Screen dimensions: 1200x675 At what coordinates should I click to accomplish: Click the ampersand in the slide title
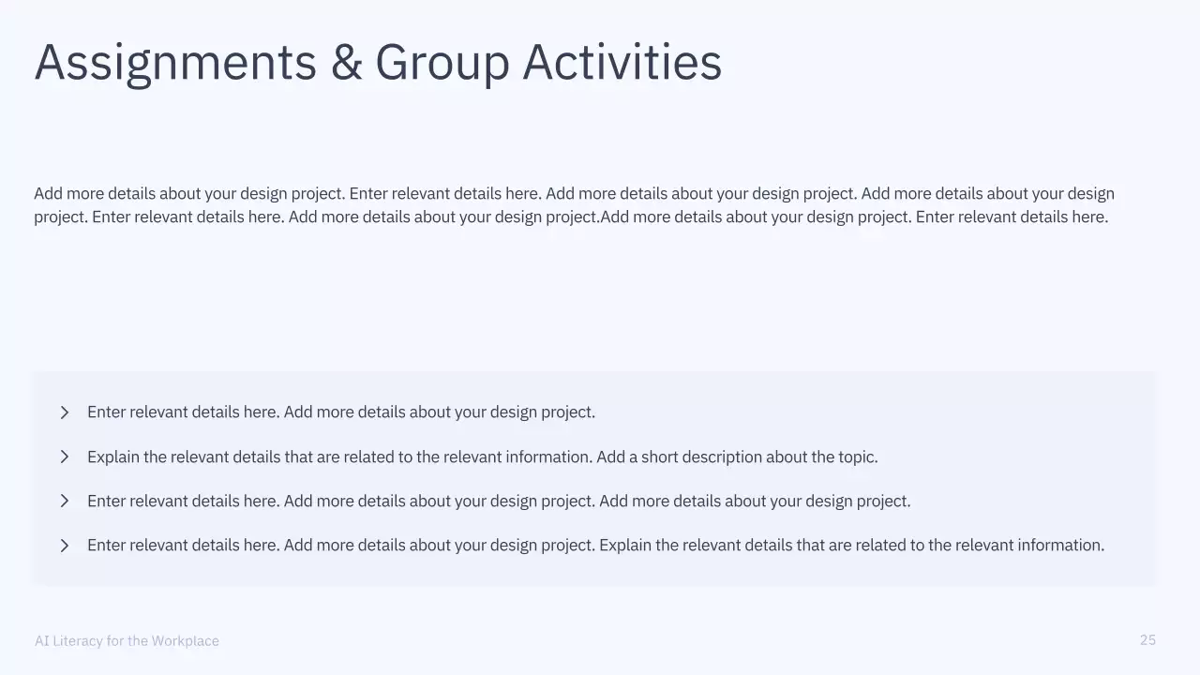click(x=346, y=63)
